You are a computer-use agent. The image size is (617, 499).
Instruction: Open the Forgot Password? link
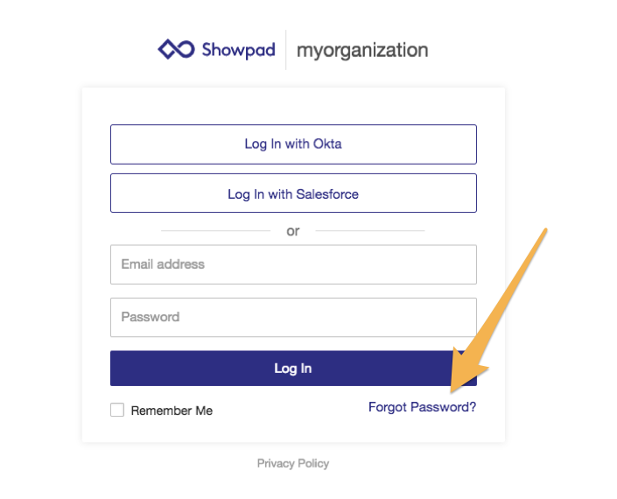pos(422,407)
